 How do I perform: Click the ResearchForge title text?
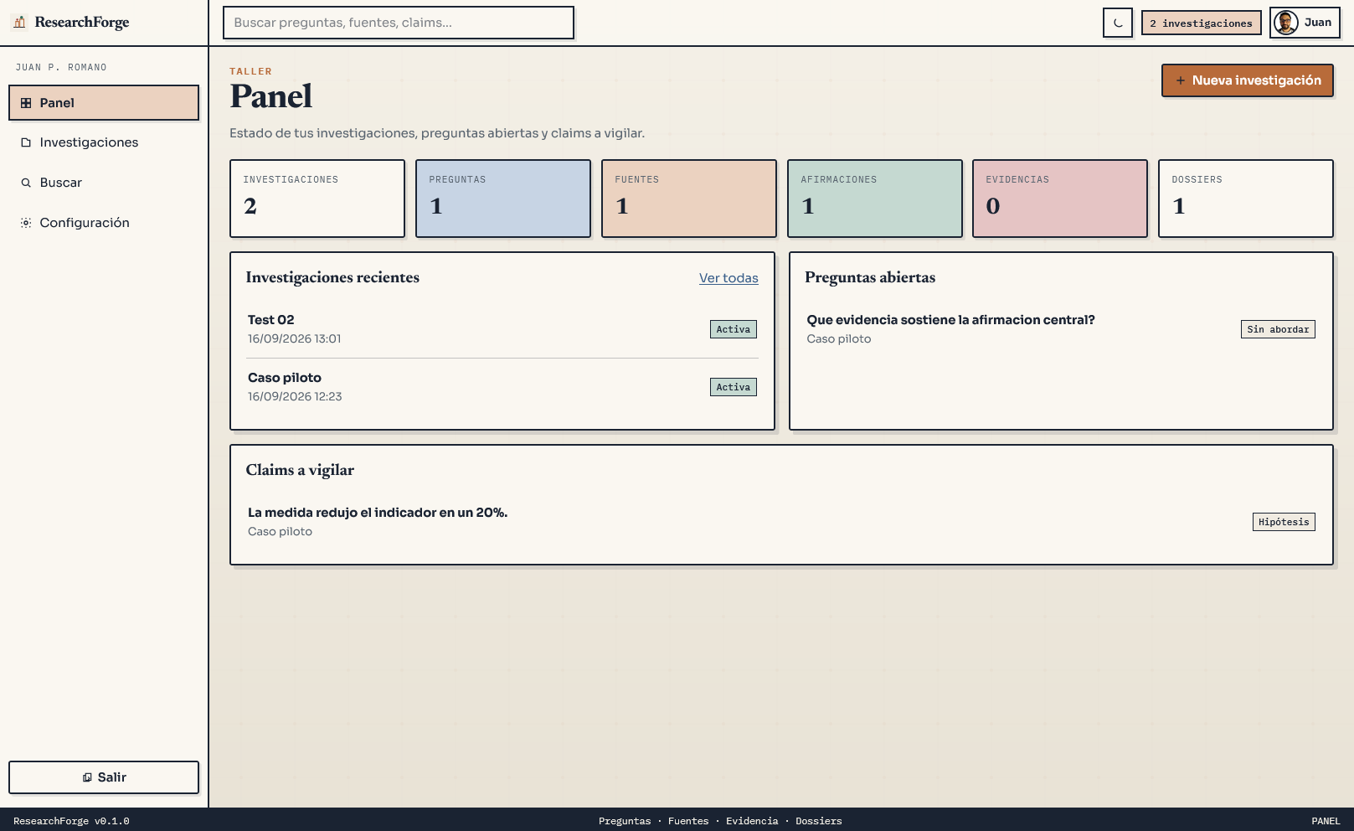pyautogui.click(x=82, y=23)
